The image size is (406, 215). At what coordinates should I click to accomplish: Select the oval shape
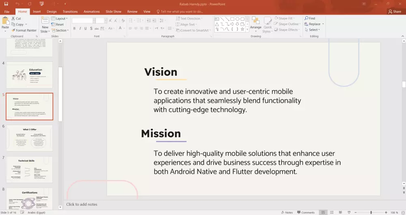tap(237, 19)
